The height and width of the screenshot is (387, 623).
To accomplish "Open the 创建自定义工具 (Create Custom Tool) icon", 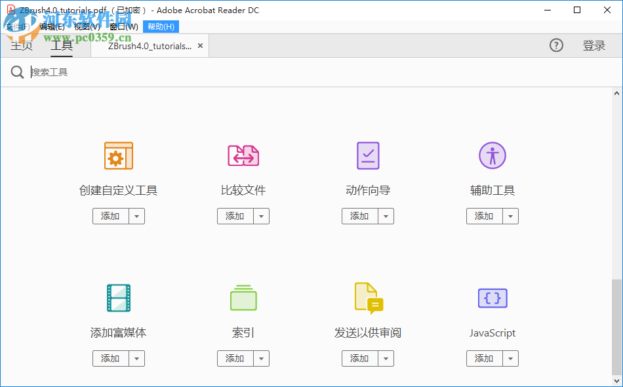I will point(118,155).
